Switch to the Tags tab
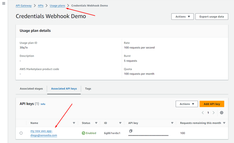Image resolution: width=234 pixels, height=143 pixels. coord(88,89)
